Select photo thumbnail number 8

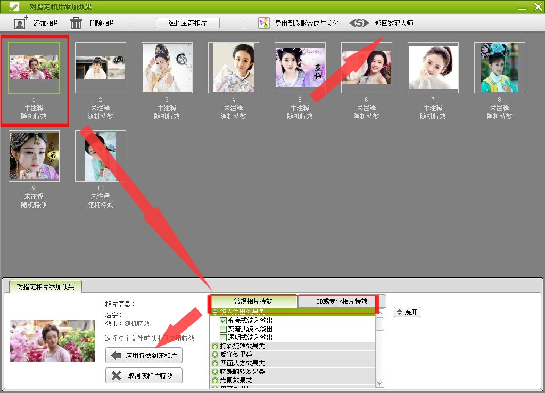499,68
